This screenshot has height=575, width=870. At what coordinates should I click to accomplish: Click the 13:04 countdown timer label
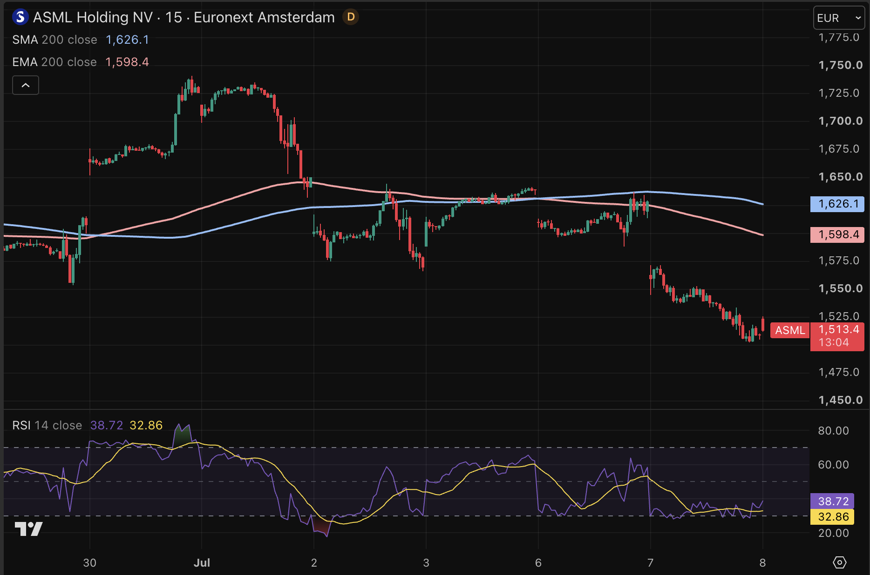(x=834, y=343)
